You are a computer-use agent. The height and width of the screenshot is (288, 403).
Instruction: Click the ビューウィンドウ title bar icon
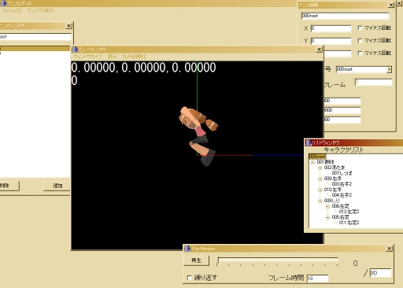76,50
